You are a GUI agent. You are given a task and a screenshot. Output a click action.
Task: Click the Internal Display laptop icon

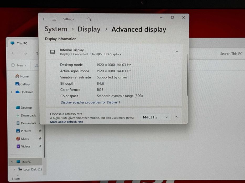click(53, 52)
